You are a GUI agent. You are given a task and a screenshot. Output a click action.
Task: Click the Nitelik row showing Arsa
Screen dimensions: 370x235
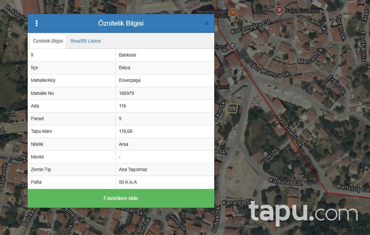click(121, 144)
